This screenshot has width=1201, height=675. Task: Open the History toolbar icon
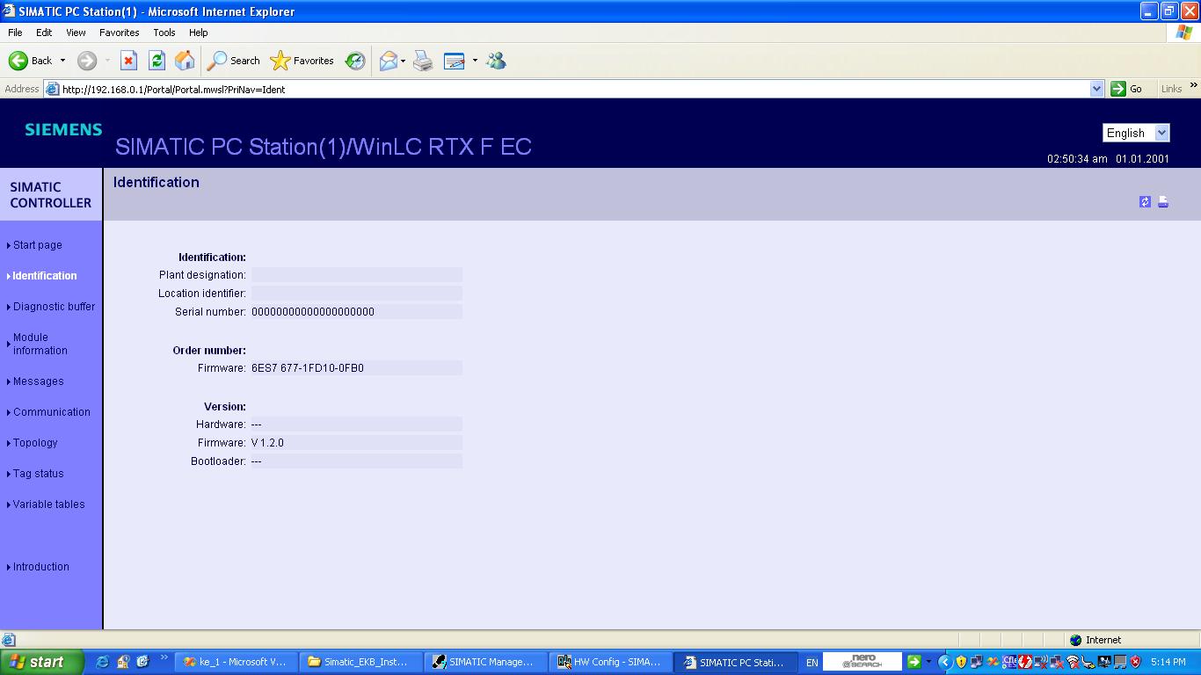tap(355, 61)
